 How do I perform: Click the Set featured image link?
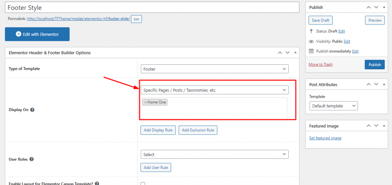(x=325, y=138)
